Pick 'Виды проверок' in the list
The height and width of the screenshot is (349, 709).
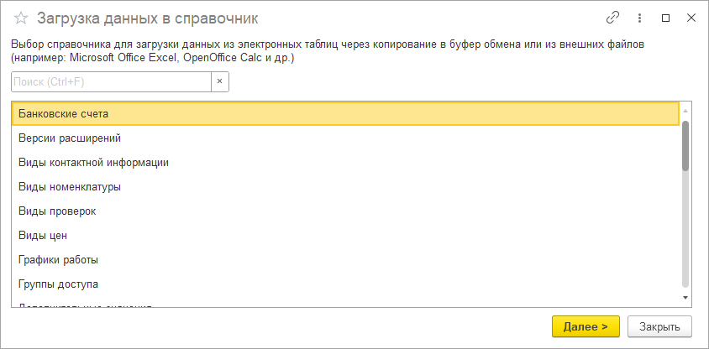(x=57, y=211)
